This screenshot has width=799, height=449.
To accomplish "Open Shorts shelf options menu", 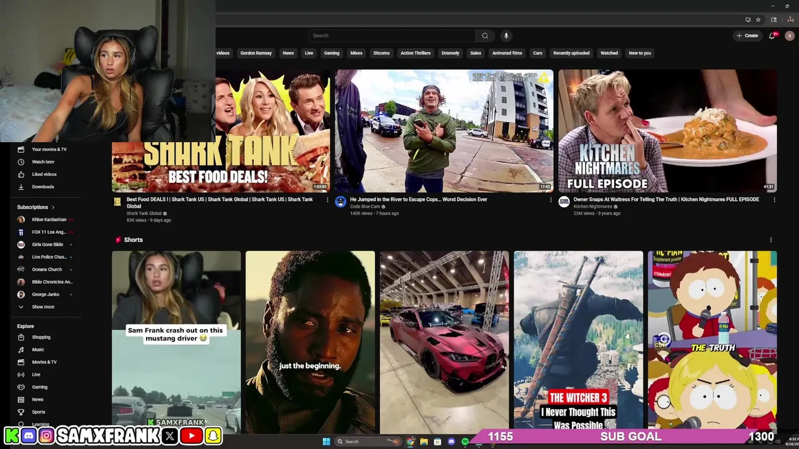I will pos(771,239).
